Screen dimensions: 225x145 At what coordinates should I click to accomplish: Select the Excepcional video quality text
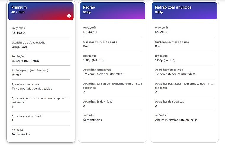19,47
